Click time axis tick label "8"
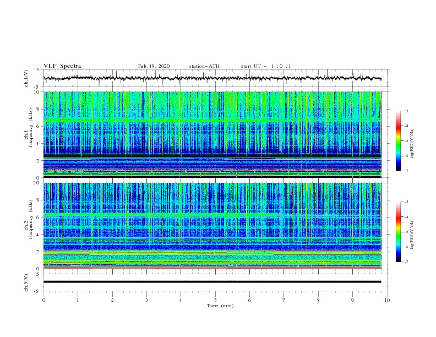The height and width of the screenshot is (337, 436). 318,300
